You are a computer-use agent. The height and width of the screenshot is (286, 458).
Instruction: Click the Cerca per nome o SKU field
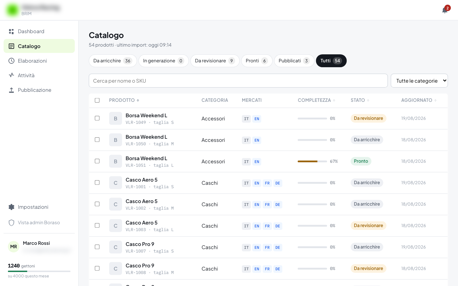coord(238,81)
